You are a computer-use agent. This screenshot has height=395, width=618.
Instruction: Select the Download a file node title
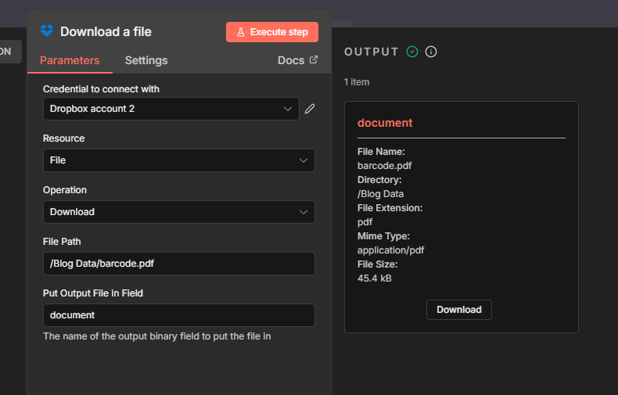pyautogui.click(x=106, y=32)
